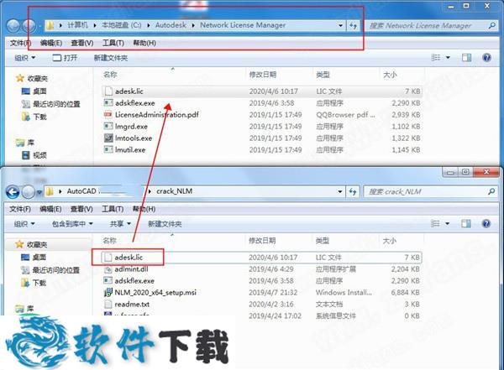Open 文件(F) menu in crack_NLM window
Viewport: 504px width, 370px height.
[20, 209]
